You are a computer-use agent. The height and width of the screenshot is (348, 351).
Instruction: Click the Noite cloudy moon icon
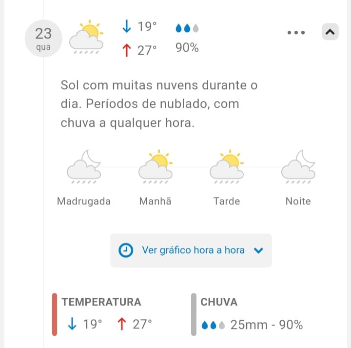(x=298, y=166)
